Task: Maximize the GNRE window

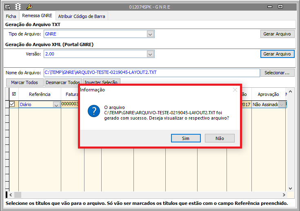Action: click(280, 7)
